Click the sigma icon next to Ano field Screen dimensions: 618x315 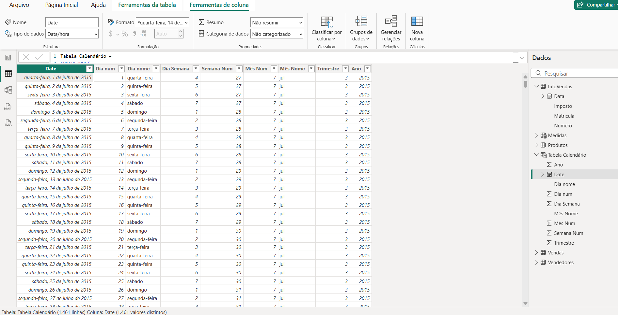point(549,165)
